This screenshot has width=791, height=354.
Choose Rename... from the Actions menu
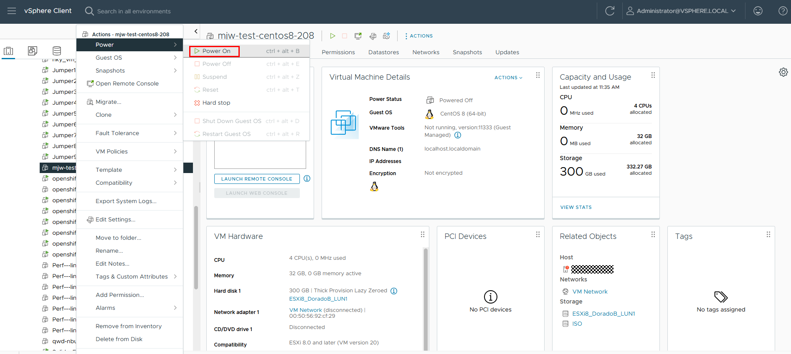tap(129, 251)
